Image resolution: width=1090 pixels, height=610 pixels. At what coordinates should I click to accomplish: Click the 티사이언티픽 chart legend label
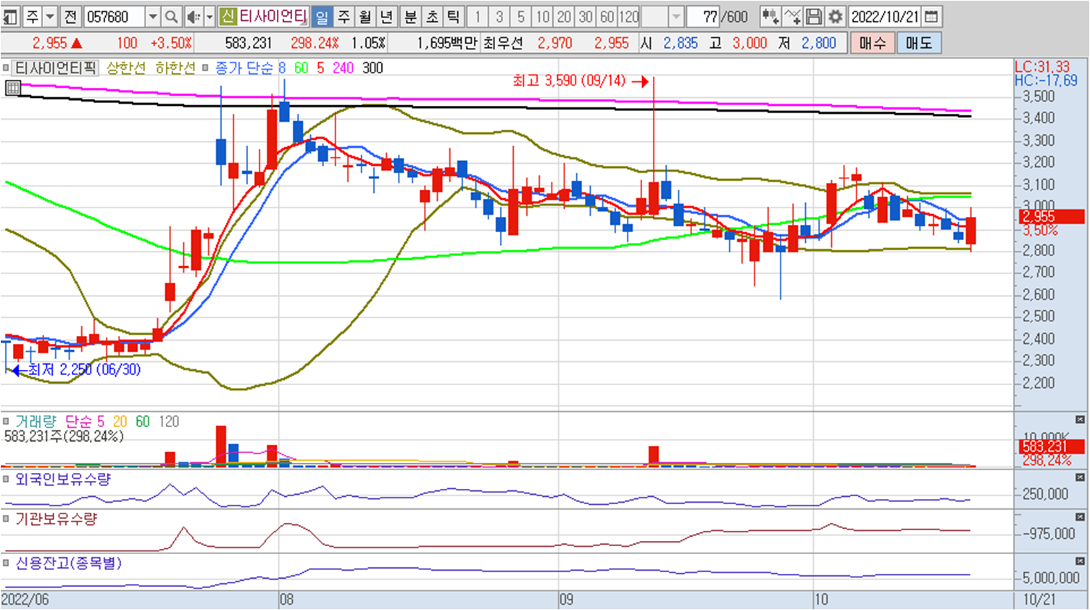coord(56,67)
